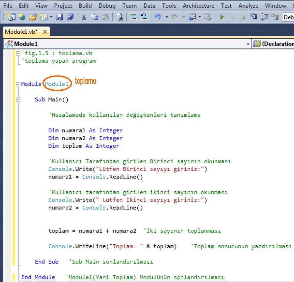The width and height of the screenshot is (294, 282).
Task: Click the Add New Item icon
Action: [44, 17]
